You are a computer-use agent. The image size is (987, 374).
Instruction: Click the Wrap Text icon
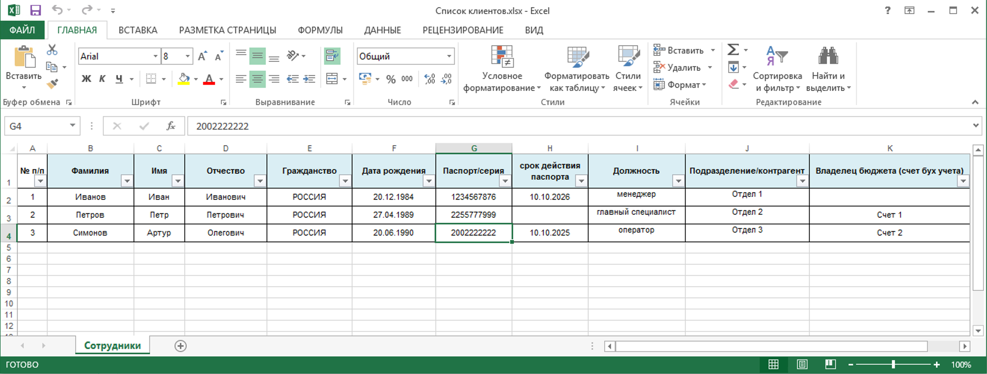point(332,56)
